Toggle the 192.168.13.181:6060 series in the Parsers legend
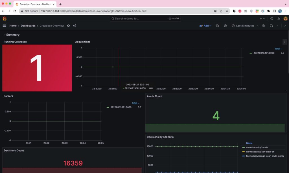 coord(121,107)
